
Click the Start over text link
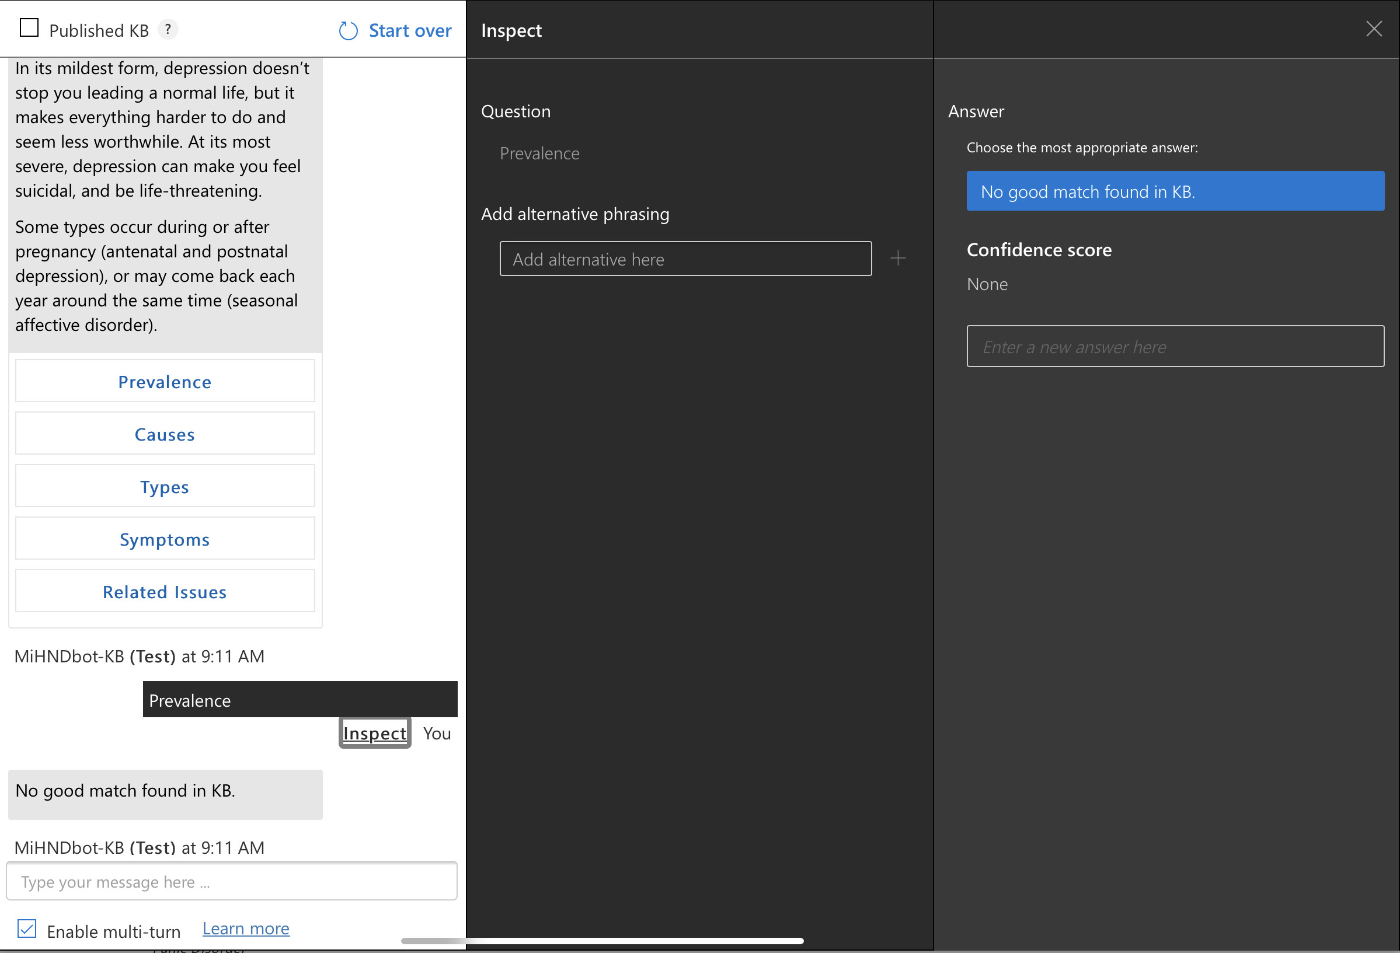410,31
